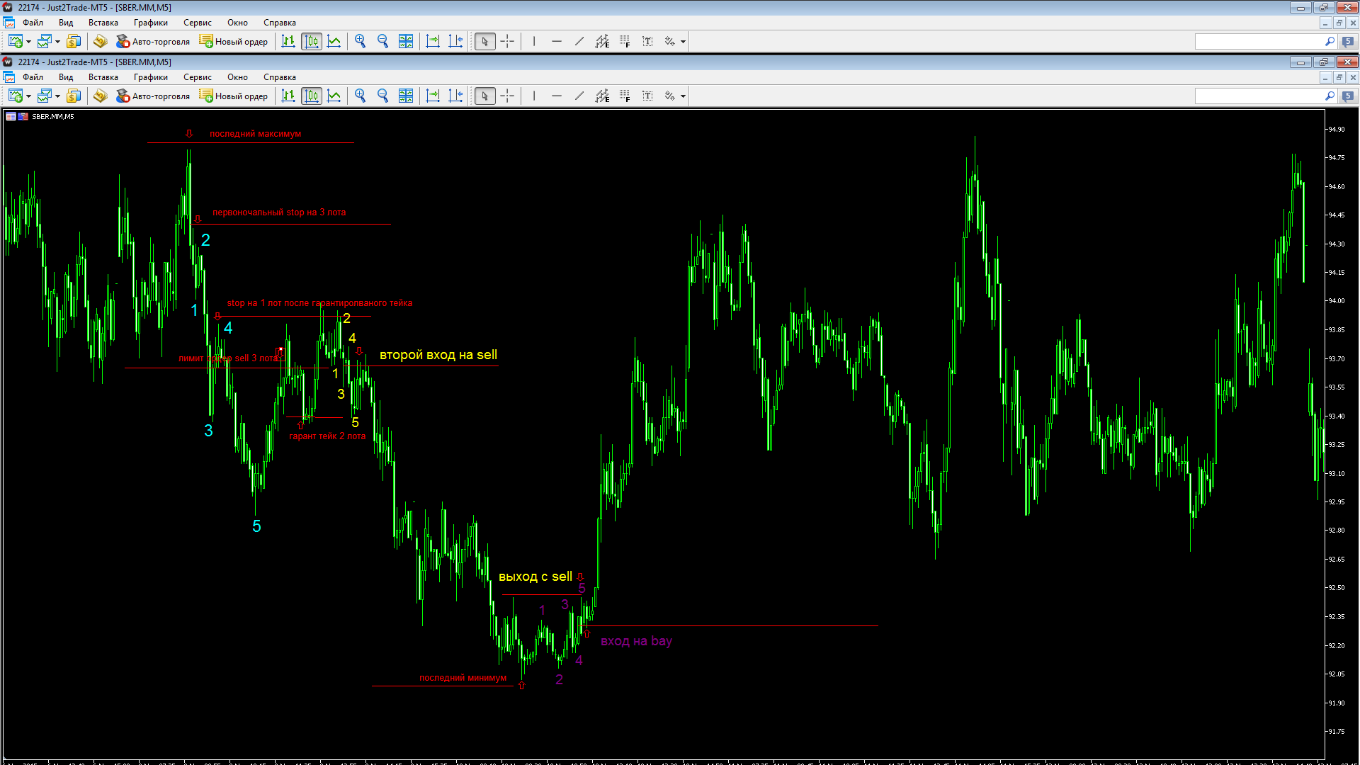The height and width of the screenshot is (765, 1360).
Task: Expand profiles dropdown in background window
Action: click(57, 42)
